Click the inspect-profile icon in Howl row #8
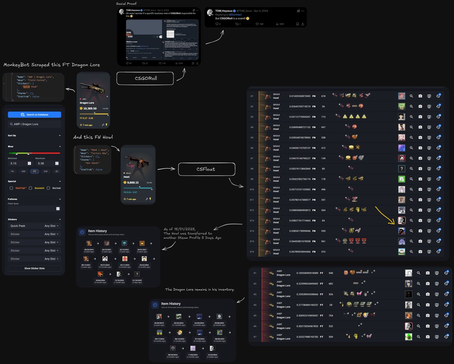Viewport: 454px width, 364px height. (429, 169)
